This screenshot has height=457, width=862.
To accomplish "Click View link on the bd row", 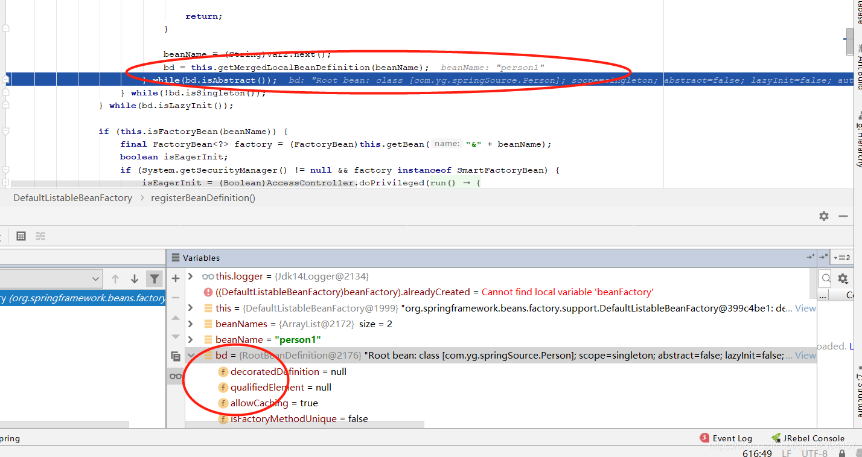I will click(x=805, y=356).
